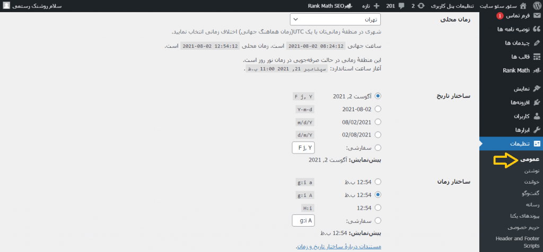The height and width of the screenshot is (252, 543).
Task: Click the red notification badge on فرم تماس
Action: (x=500, y=16)
